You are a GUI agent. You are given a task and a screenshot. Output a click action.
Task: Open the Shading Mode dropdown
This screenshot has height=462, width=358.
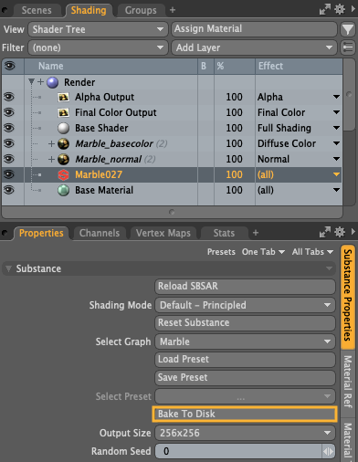point(245,305)
